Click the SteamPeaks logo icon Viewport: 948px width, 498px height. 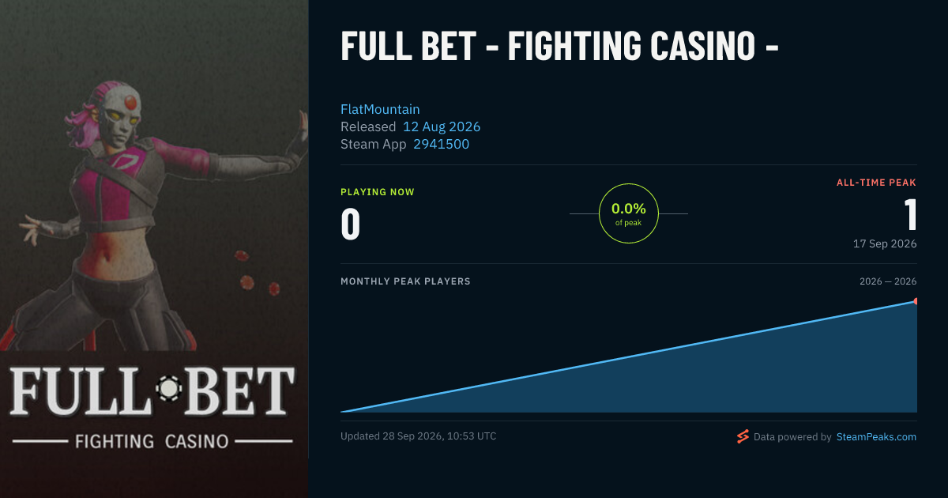743,436
